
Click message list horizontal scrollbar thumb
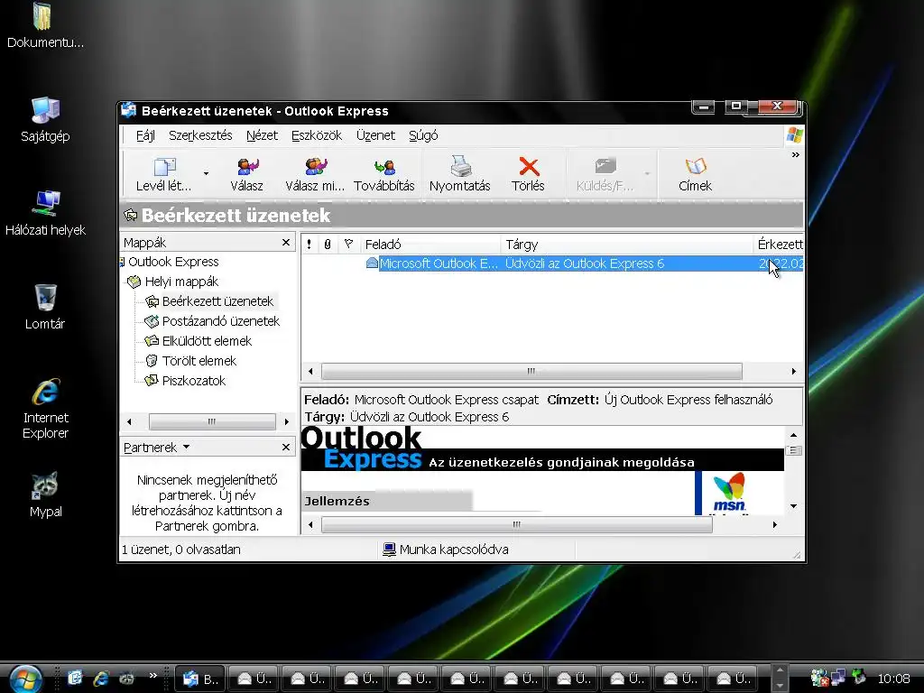coord(531,371)
